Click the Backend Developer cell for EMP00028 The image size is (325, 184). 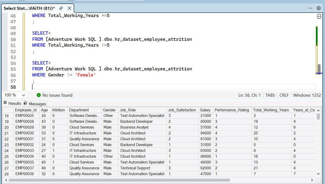[x=142, y=121]
